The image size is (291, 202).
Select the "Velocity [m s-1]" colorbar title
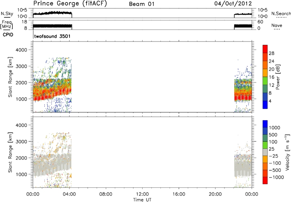[287, 152]
